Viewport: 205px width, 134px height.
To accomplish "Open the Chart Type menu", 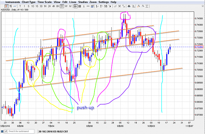I will click(29, 2).
